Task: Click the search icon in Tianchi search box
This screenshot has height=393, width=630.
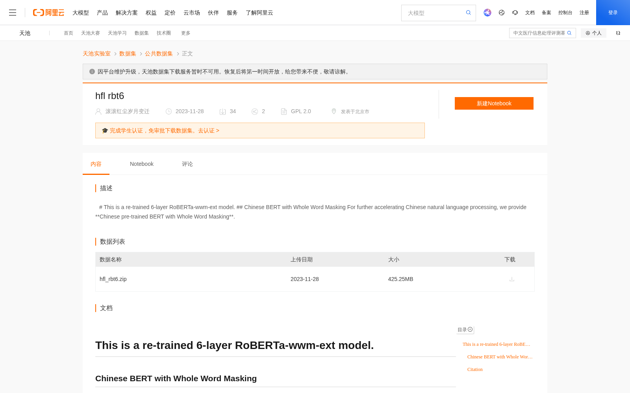Action: point(569,33)
